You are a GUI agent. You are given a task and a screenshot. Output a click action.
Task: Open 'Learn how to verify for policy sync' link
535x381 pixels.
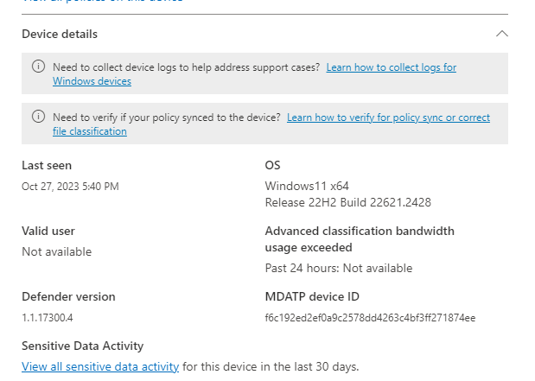(388, 117)
